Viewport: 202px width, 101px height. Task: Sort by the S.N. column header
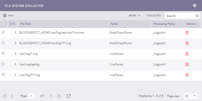[x=13, y=24]
